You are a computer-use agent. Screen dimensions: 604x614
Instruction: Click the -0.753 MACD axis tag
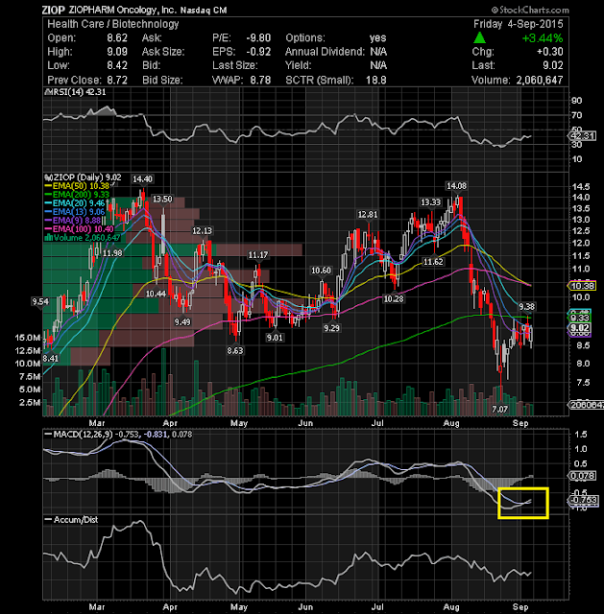click(583, 500)
